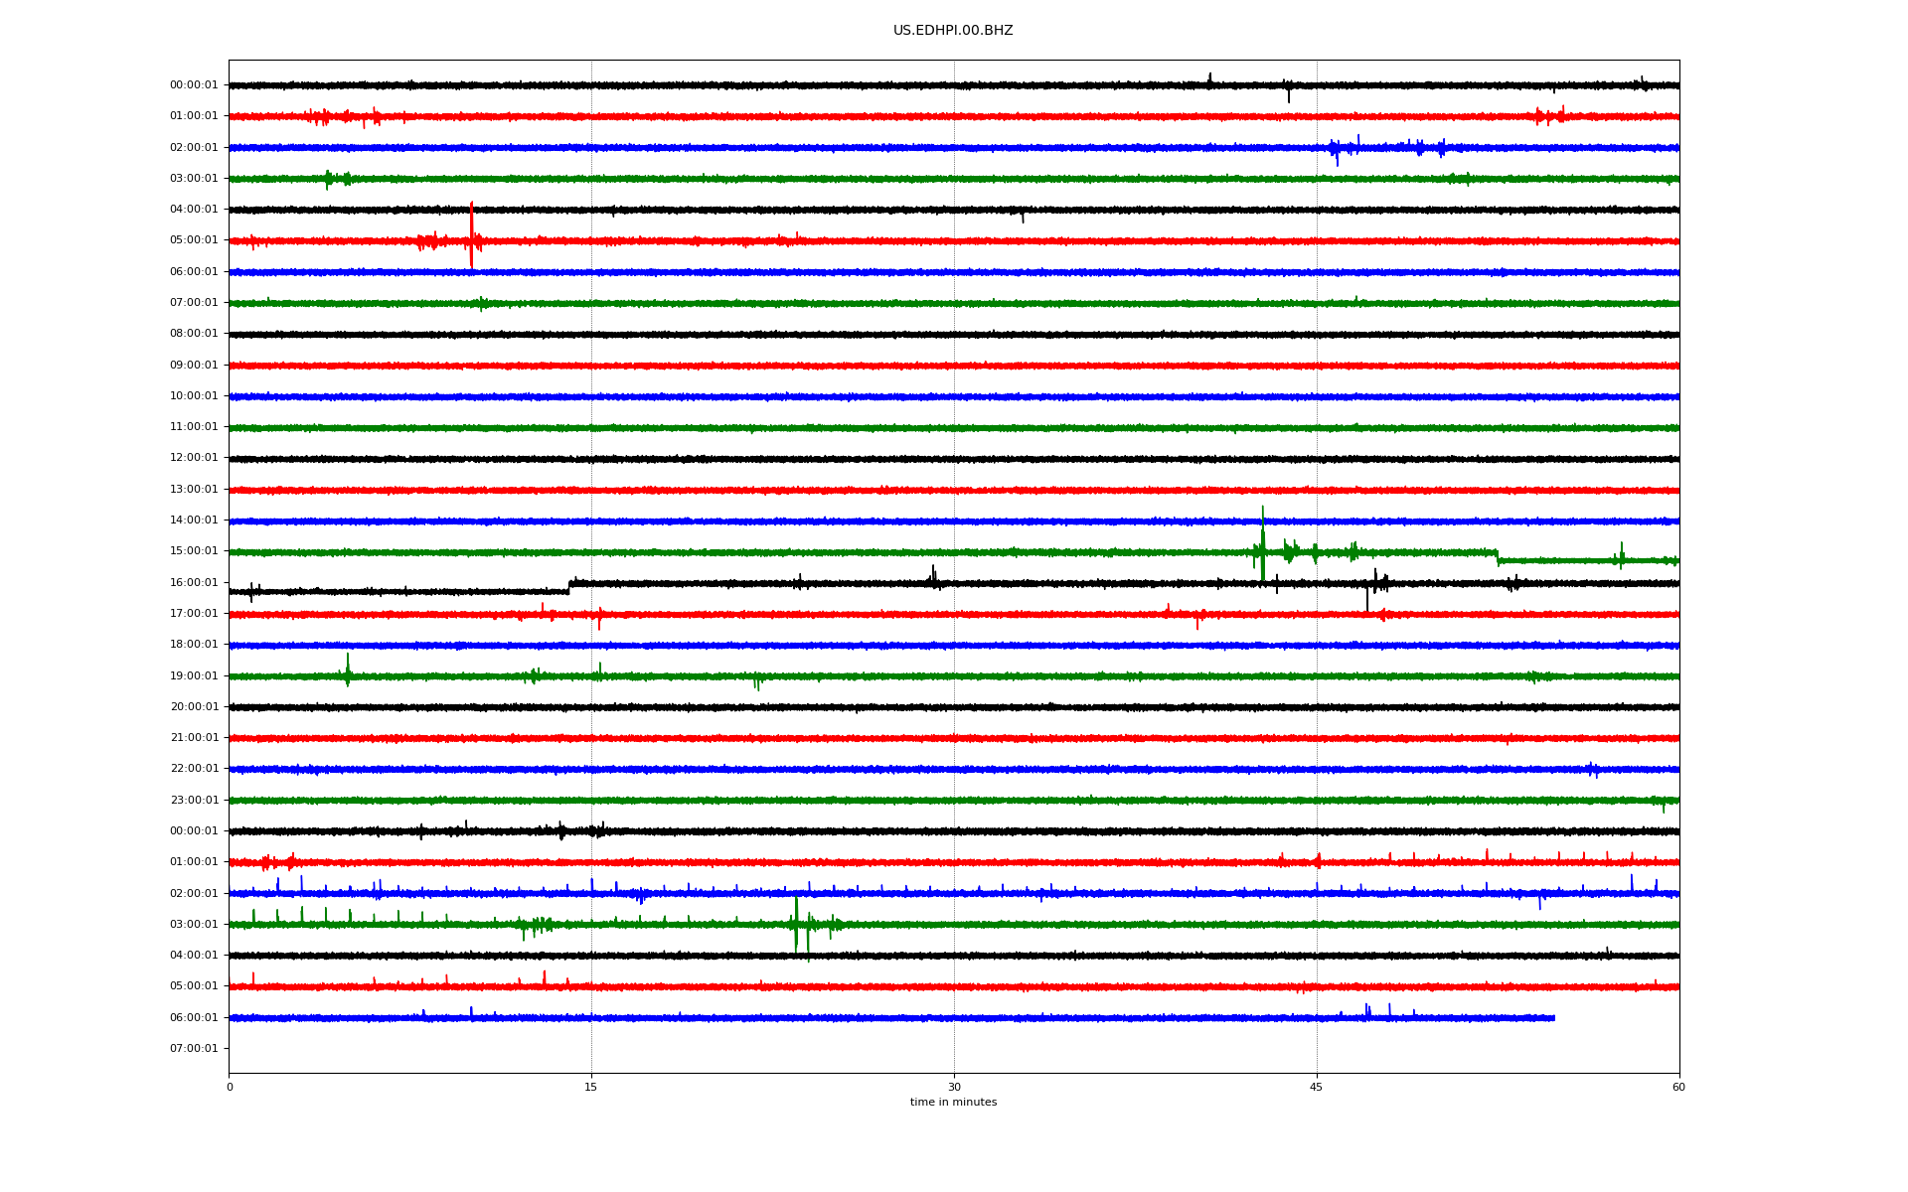Click the 07:00:01 label of the empty last row

pyautogui.click(x=194, y=1049)
